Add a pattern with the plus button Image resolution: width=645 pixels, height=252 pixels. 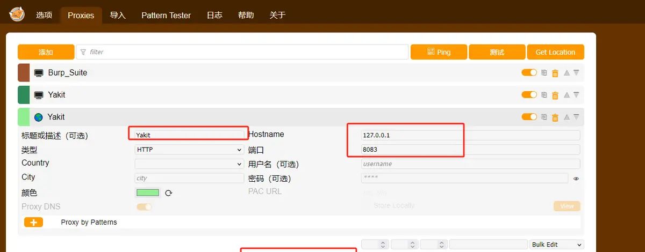pyautogui.click(x=33, y=223)
